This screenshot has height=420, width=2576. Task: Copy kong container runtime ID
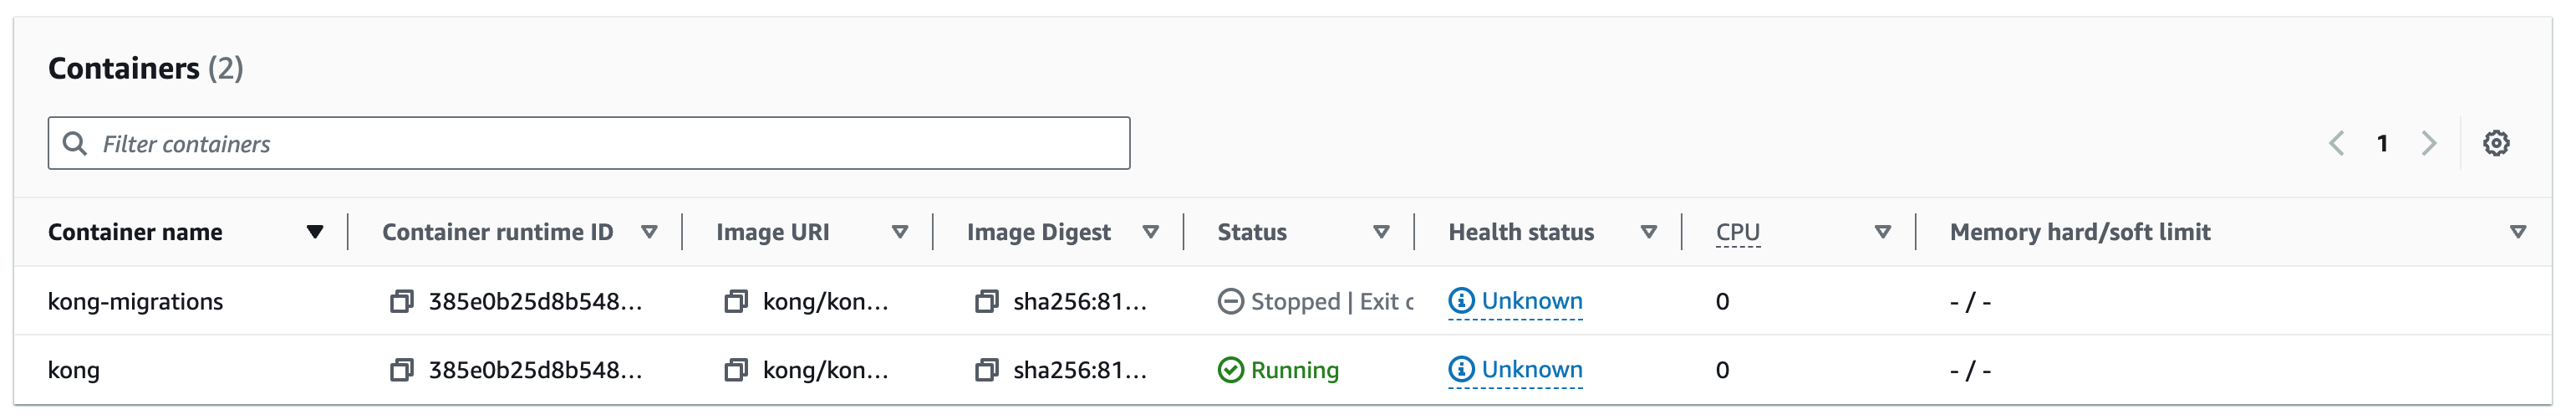coord(401,370)
